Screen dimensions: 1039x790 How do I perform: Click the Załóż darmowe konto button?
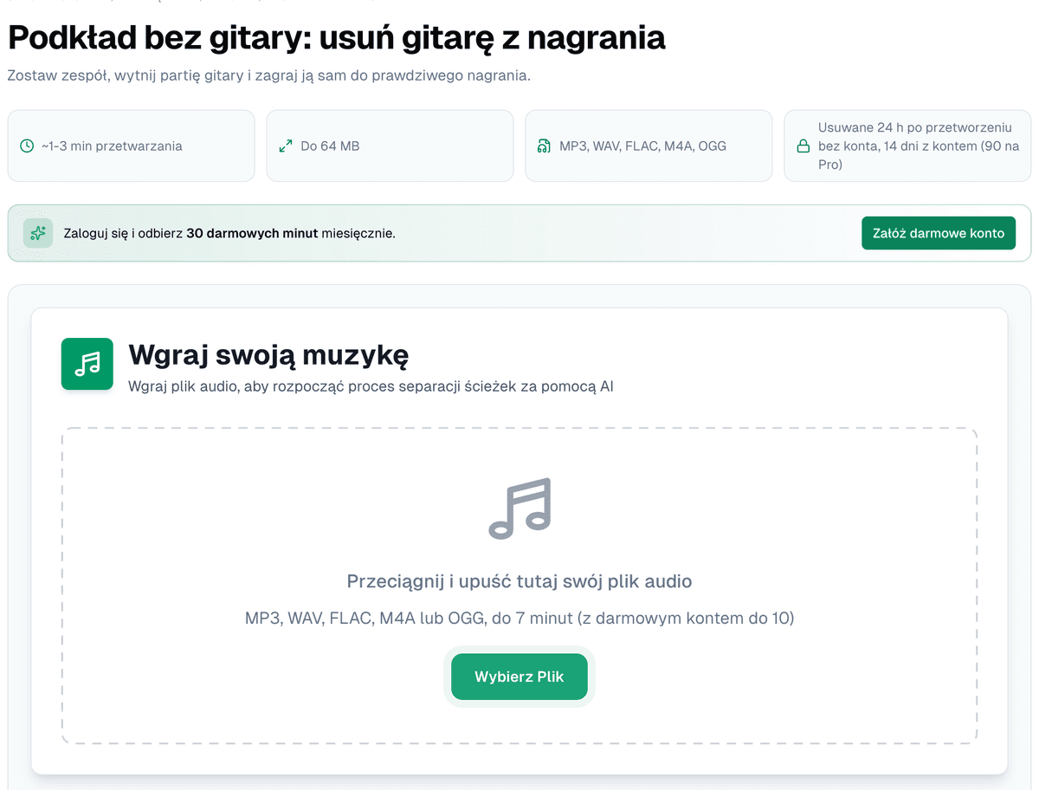pyautogui.click(x=939, y=233)
